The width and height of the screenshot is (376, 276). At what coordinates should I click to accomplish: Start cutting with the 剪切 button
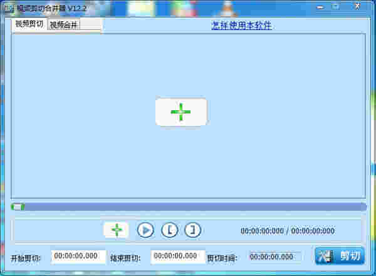point(340,256)
